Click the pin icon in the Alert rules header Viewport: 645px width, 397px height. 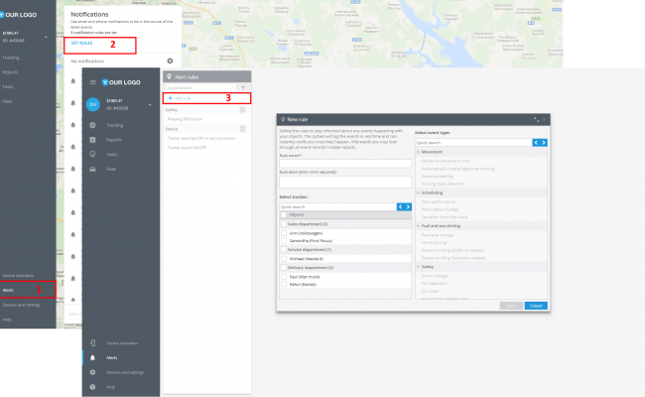[x=169, y=76]
